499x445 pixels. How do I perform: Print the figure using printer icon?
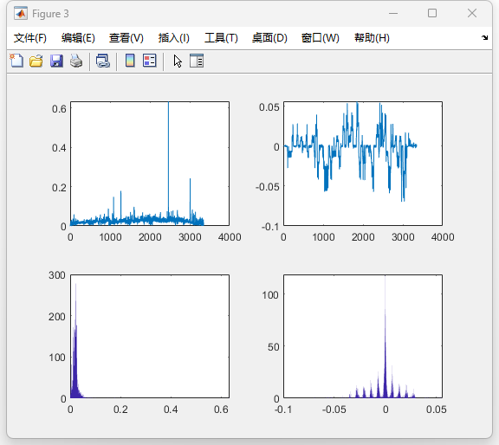(x=76, y=61)
